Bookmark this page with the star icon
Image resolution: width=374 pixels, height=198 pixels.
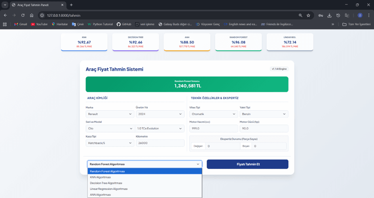click(x=308, y=15)
